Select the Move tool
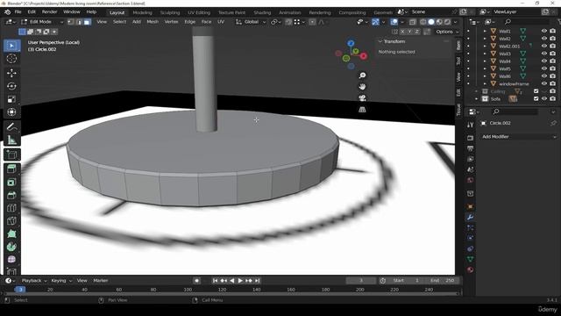 click(11, 73)
